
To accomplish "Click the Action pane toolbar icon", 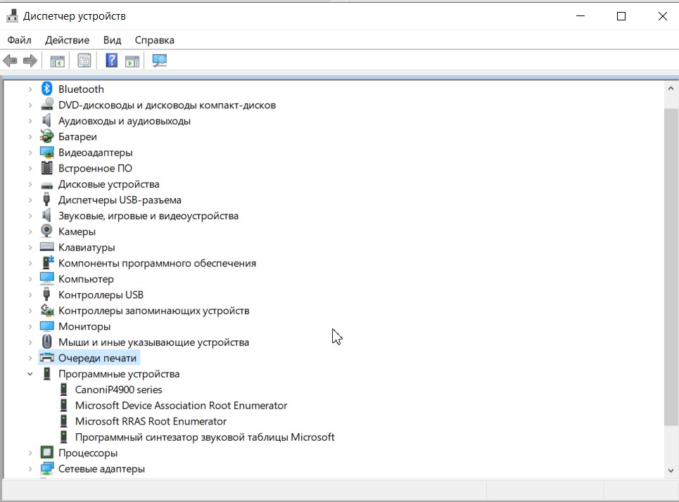I will pos(132,61).
